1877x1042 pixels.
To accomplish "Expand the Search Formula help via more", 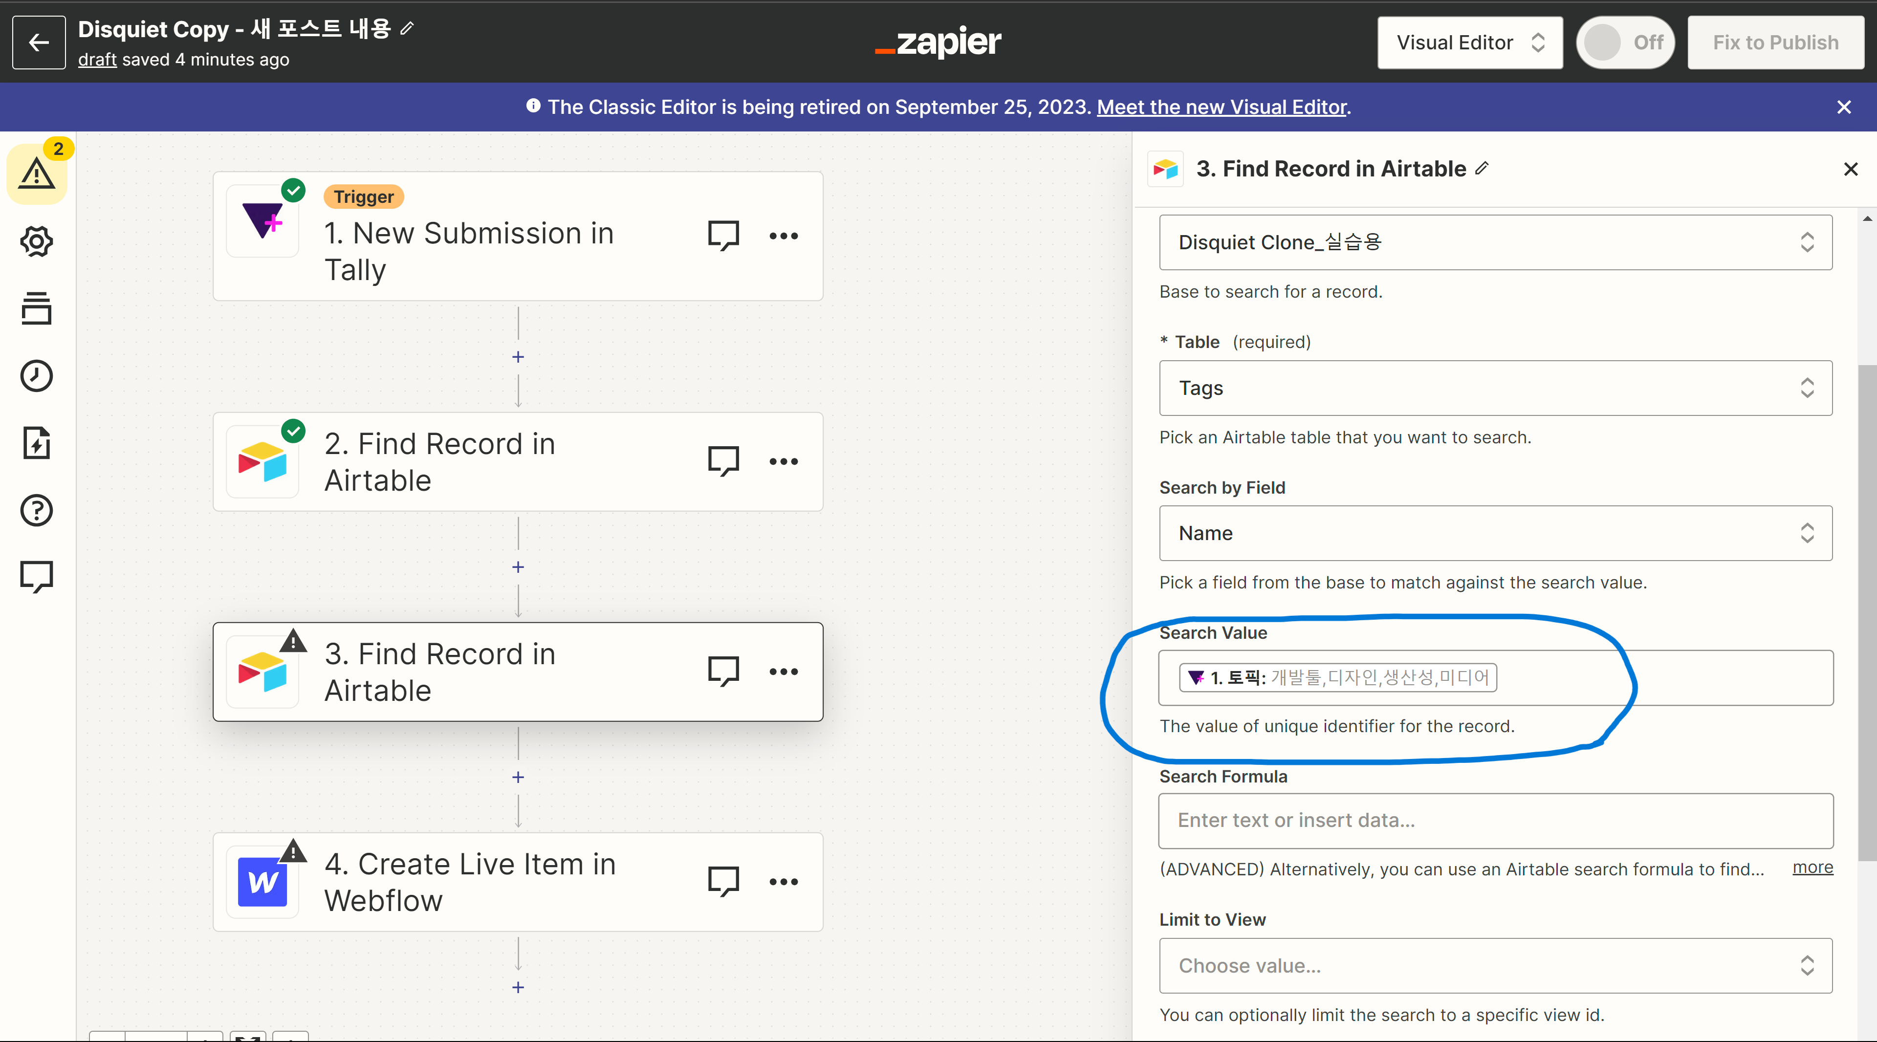I will pyautogui.click(x=1812, y=867).
